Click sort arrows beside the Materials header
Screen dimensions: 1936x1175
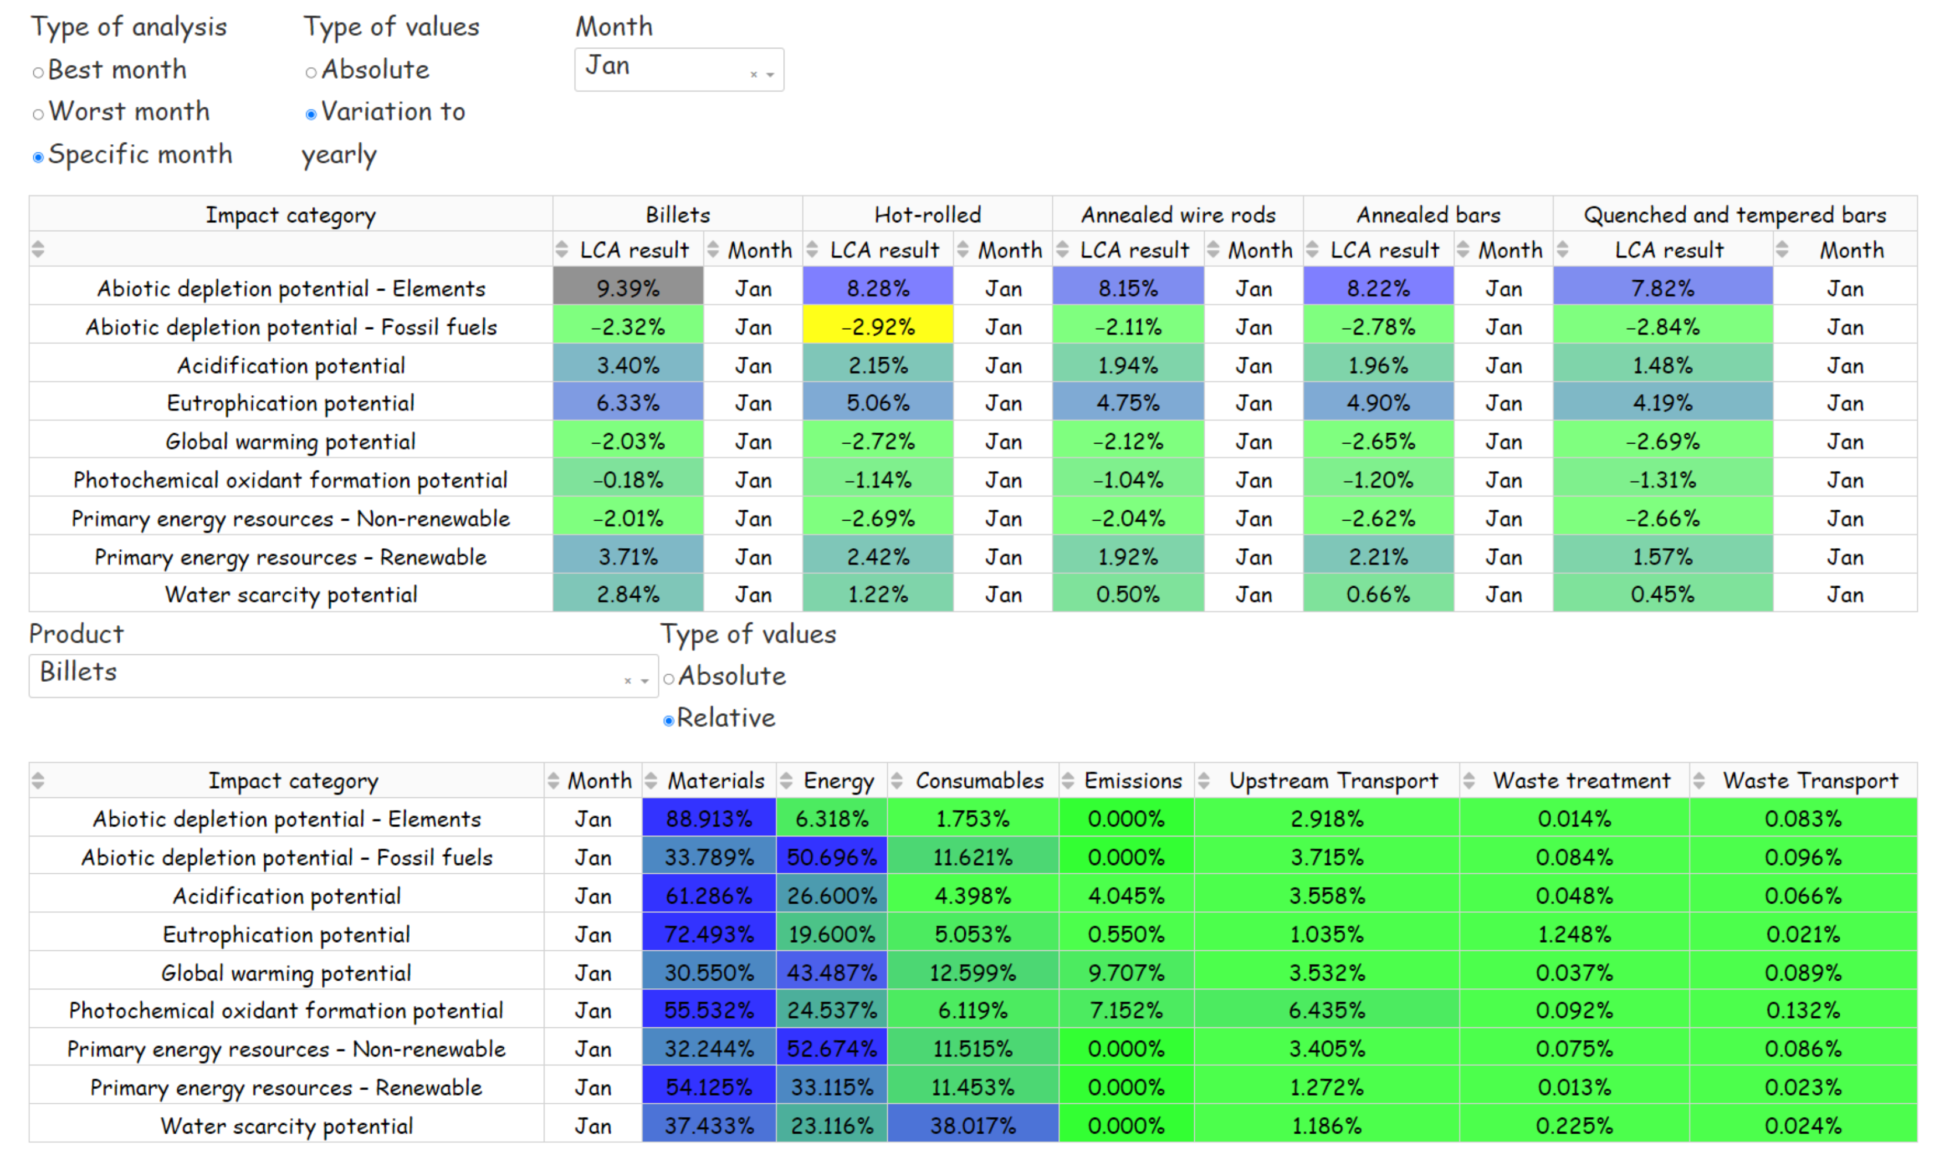tap(651, 780)
